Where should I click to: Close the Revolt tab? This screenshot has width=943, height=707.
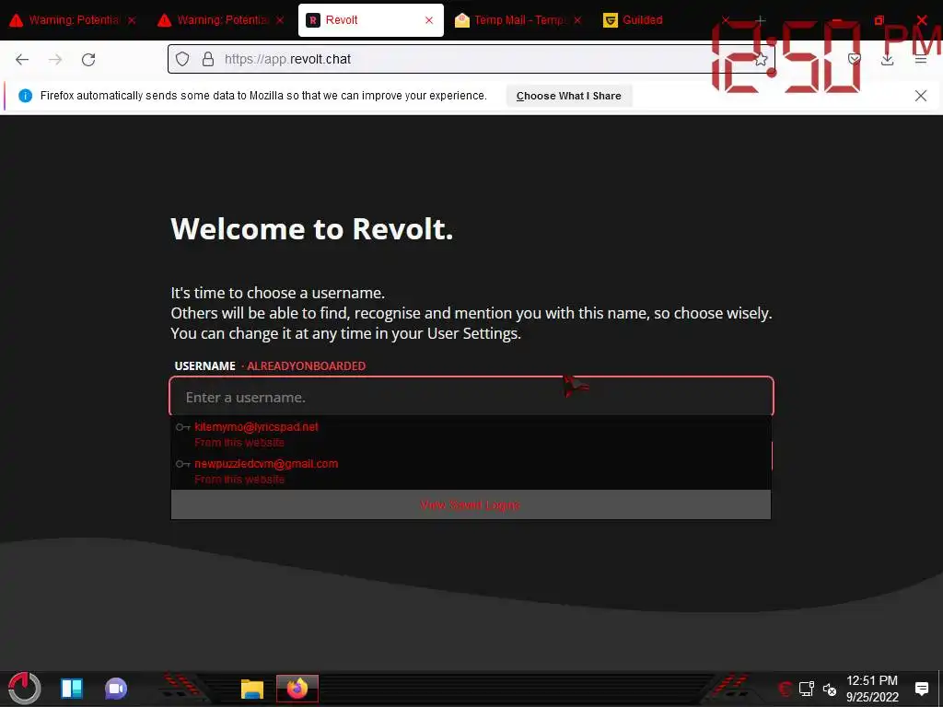(x=429, y=20)
